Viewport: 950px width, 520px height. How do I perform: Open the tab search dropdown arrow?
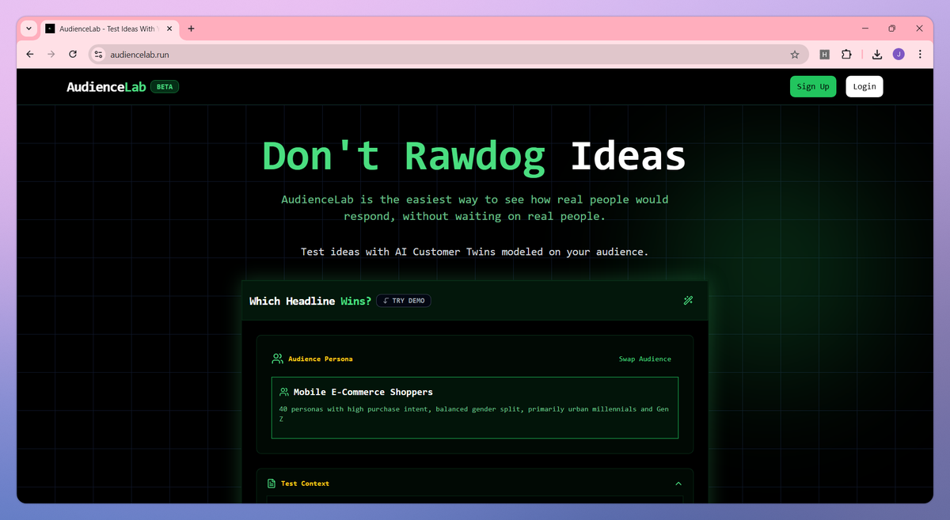pos(28,28)
